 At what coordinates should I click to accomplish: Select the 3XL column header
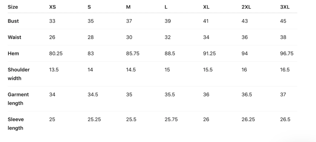click(284, 7)
